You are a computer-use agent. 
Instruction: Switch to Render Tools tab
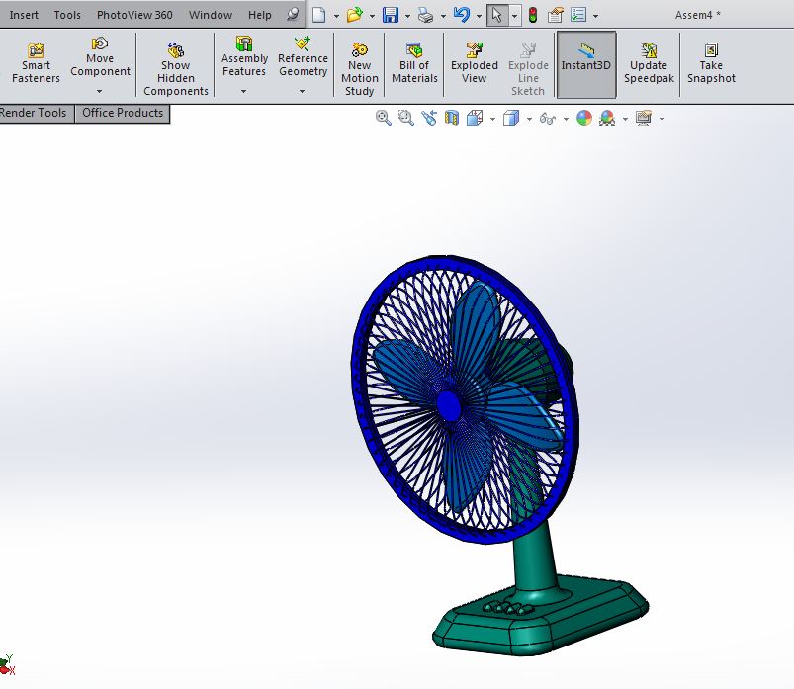coord(34,113)
